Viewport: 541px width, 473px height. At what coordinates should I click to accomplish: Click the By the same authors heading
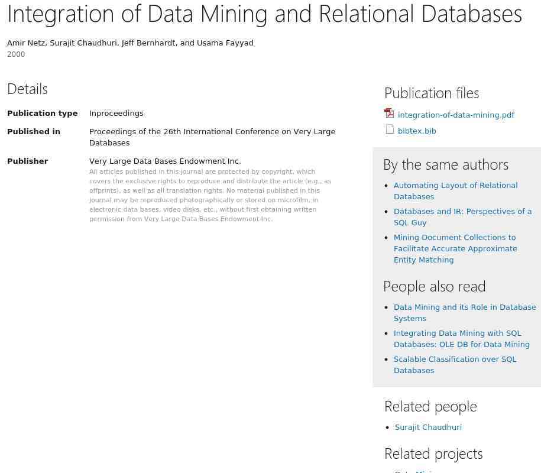pos(446,164)
